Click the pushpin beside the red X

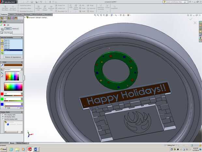(8, 25)
